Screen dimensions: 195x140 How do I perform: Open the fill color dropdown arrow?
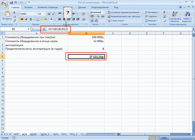click(x=48, y=19)
